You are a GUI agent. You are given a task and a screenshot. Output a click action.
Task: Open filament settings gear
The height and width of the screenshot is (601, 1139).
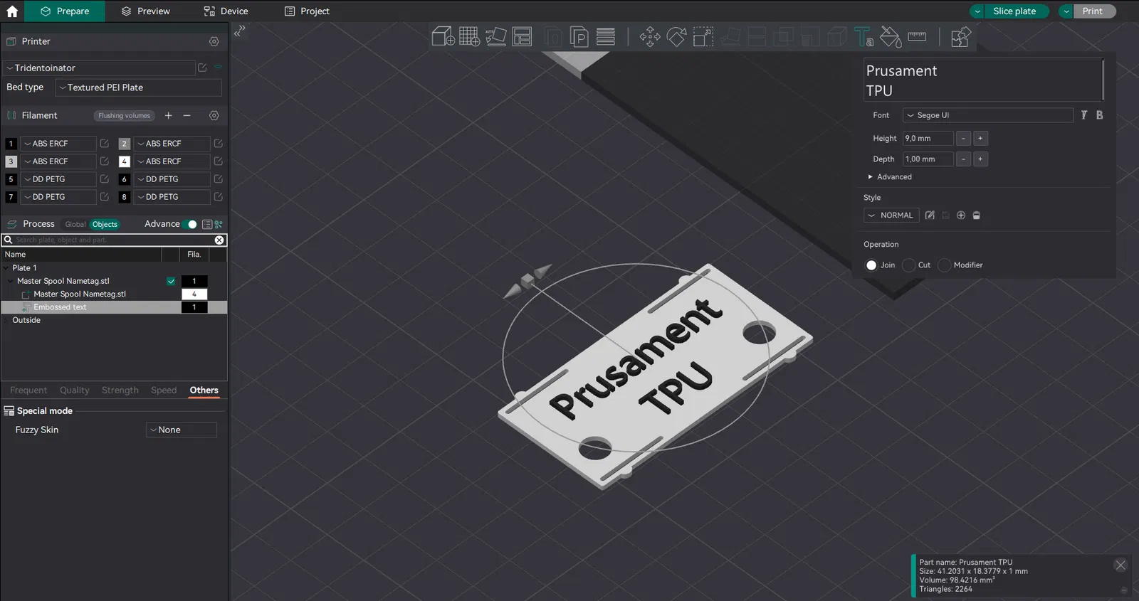tap(214, 115)
